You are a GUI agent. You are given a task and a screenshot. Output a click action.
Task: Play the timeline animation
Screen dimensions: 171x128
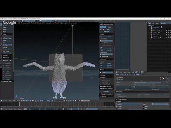click(x=64, y=109)
